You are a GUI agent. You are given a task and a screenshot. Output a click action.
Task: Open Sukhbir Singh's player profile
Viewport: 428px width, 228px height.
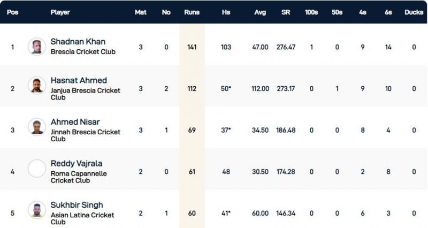[77, 205]
